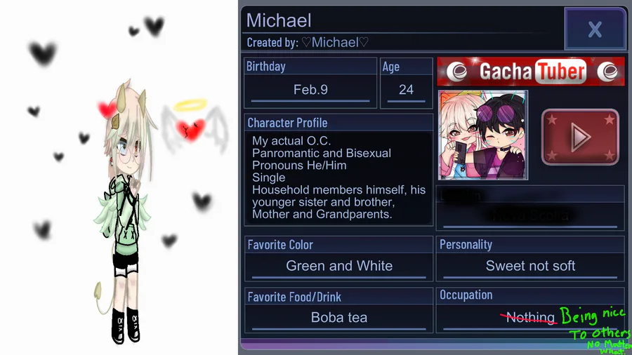
Task: Click the red heart by character's horn
Action: click(107, 109)
